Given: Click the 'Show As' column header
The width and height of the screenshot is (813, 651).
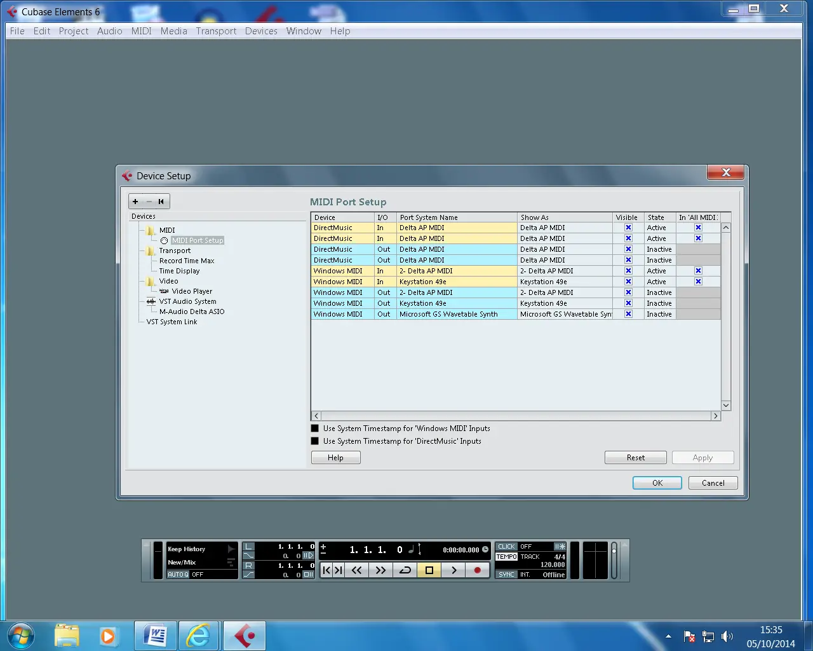Looking at the screenshot, I should pos(565,217).
